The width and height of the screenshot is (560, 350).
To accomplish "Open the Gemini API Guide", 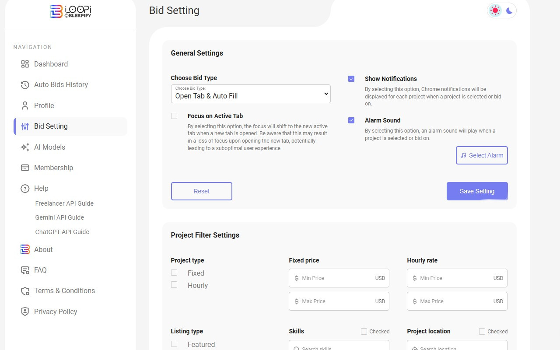I will 59,217.
